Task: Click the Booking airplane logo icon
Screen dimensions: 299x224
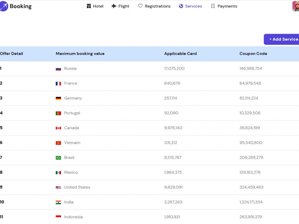Action: click(4, 6)
